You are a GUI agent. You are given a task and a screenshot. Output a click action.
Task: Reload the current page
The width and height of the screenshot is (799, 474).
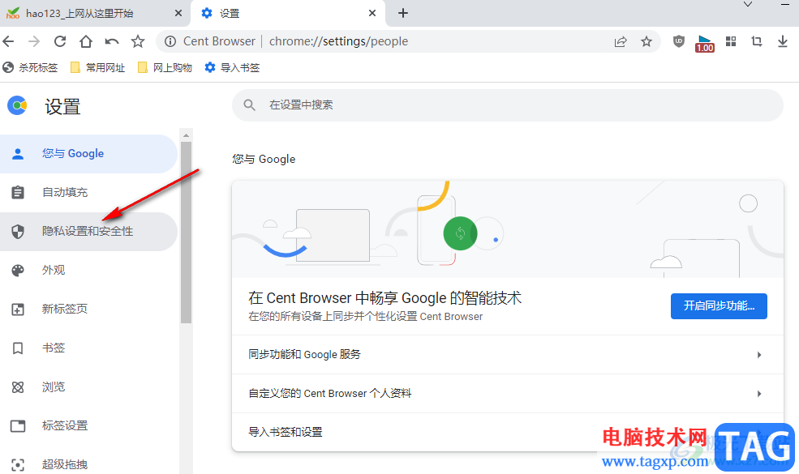[x=60, y=41]
